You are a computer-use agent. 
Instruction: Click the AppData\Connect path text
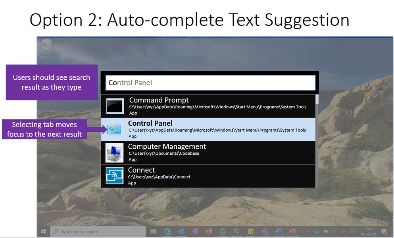[159, 177]
